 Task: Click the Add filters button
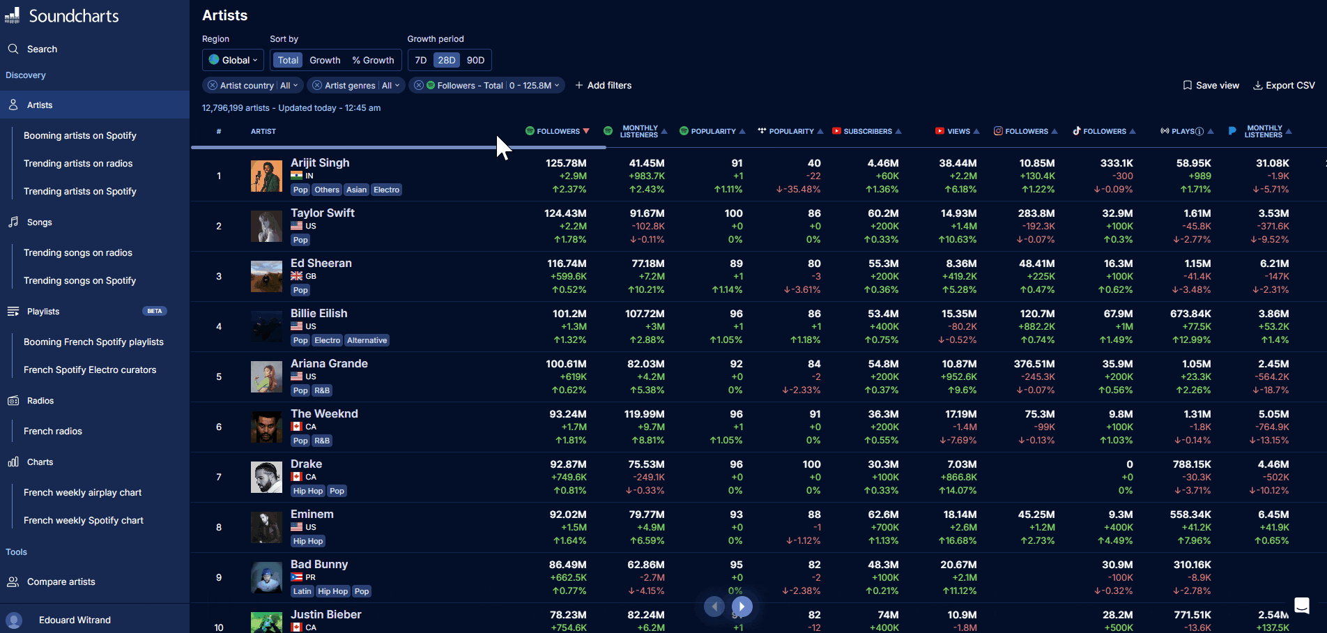click(x=603, y=85)
